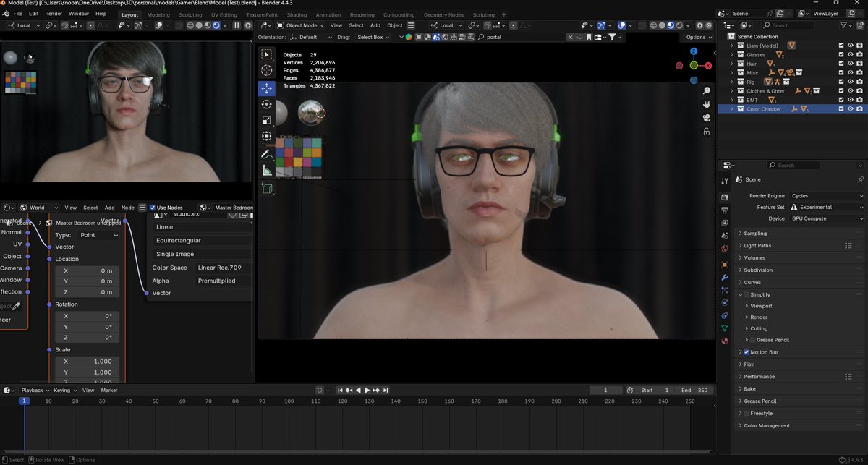Click the timeline frame ruler at 100
The width and height of the screenshot is (868, 465).
(289, 401)
